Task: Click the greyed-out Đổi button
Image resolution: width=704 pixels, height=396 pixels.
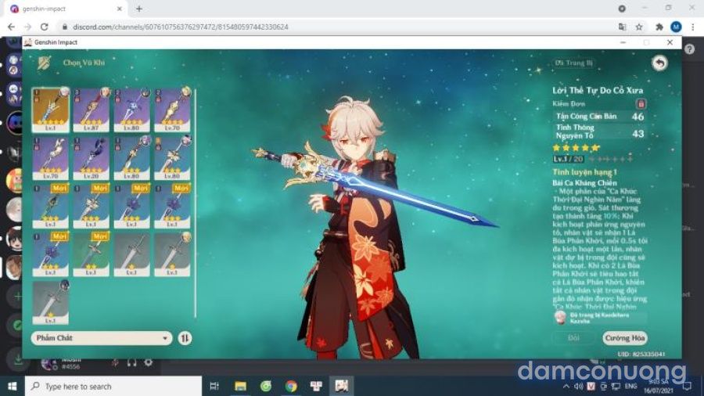Action: 573,338
